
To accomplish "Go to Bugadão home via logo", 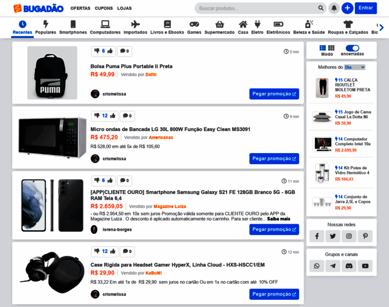I will pos(38,8).
